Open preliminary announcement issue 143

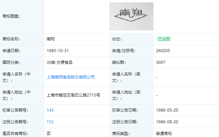pos(50,110)
